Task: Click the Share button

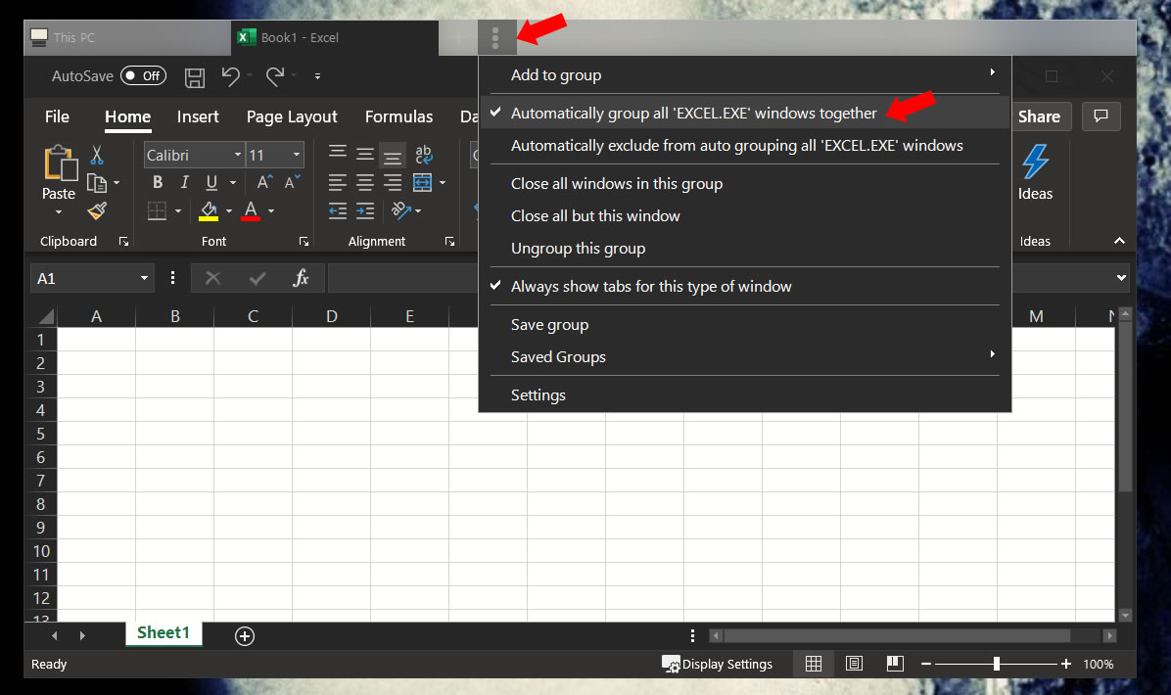Action: pos(1040,116)
